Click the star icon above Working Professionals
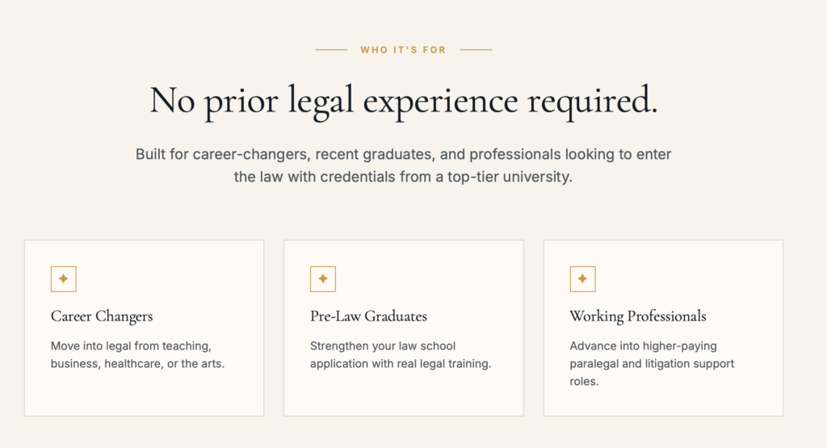Screen dimensions: 827x448 click(x=582, y=278)
